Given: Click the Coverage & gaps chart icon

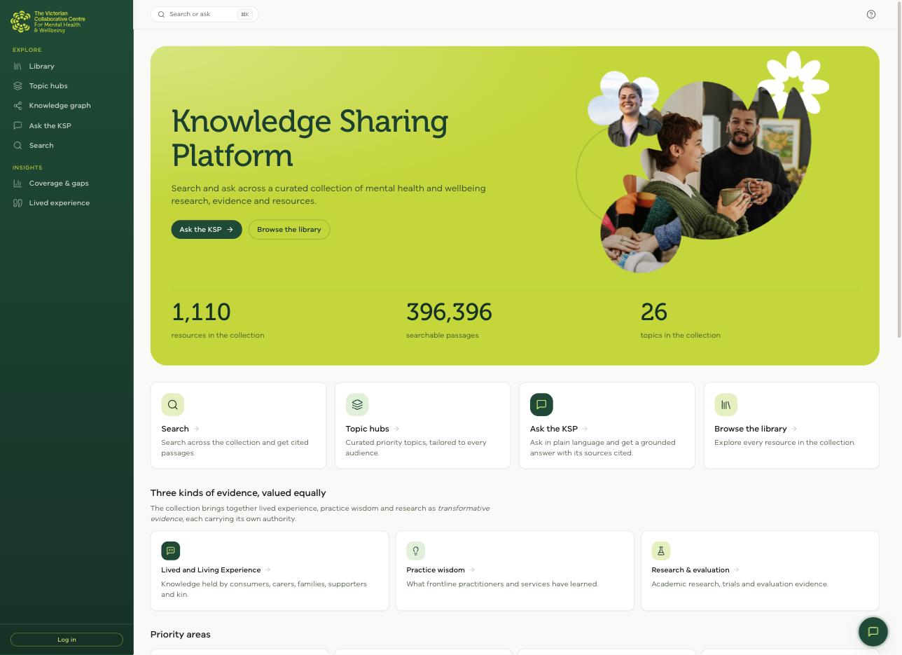Looking at the screenshot, I should coord(18,183).
